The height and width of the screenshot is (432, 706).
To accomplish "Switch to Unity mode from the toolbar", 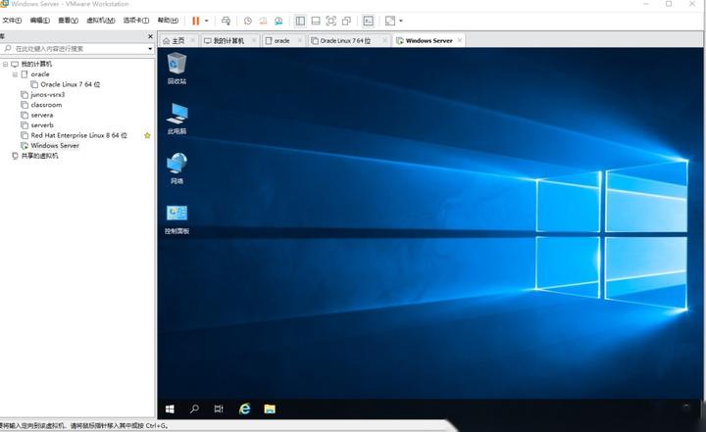I will pyautogui.click(x=346, y=21).
